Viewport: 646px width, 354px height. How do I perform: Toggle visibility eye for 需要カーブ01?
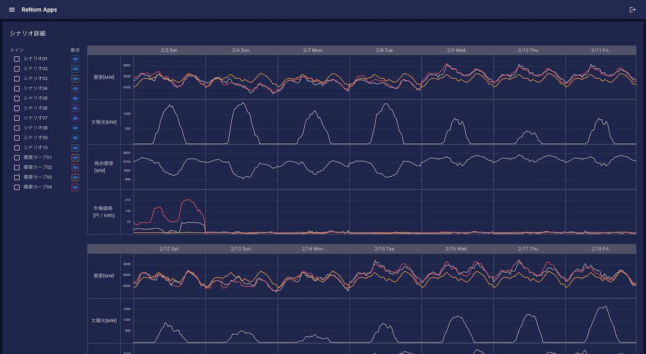(75, 157)
